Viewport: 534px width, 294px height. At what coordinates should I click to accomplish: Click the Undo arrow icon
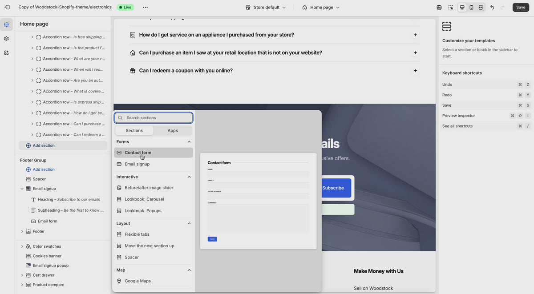click(x=492, y=7)
